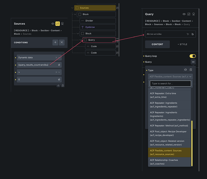Delete the condition using trash icon
Viewport: 207px width, 179px height.
point(63,86)
